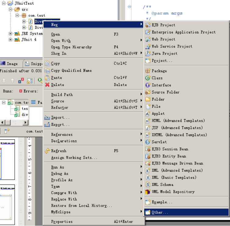This screenshot has height=226, width=230.
Task: Click the JUnit scroll lock icon
Action: (30, 81)
